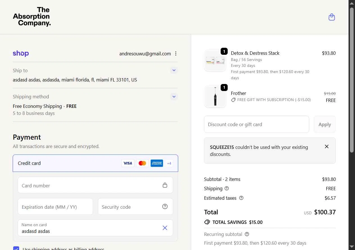Expand the Ship to address chevron
The width and height of the screenshot is (355, 250).
pos(174,70)
